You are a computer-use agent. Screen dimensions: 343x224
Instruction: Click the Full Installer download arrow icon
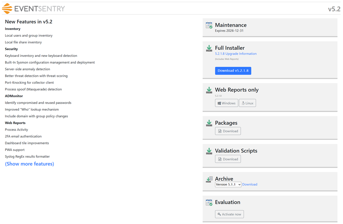point(209,48)
